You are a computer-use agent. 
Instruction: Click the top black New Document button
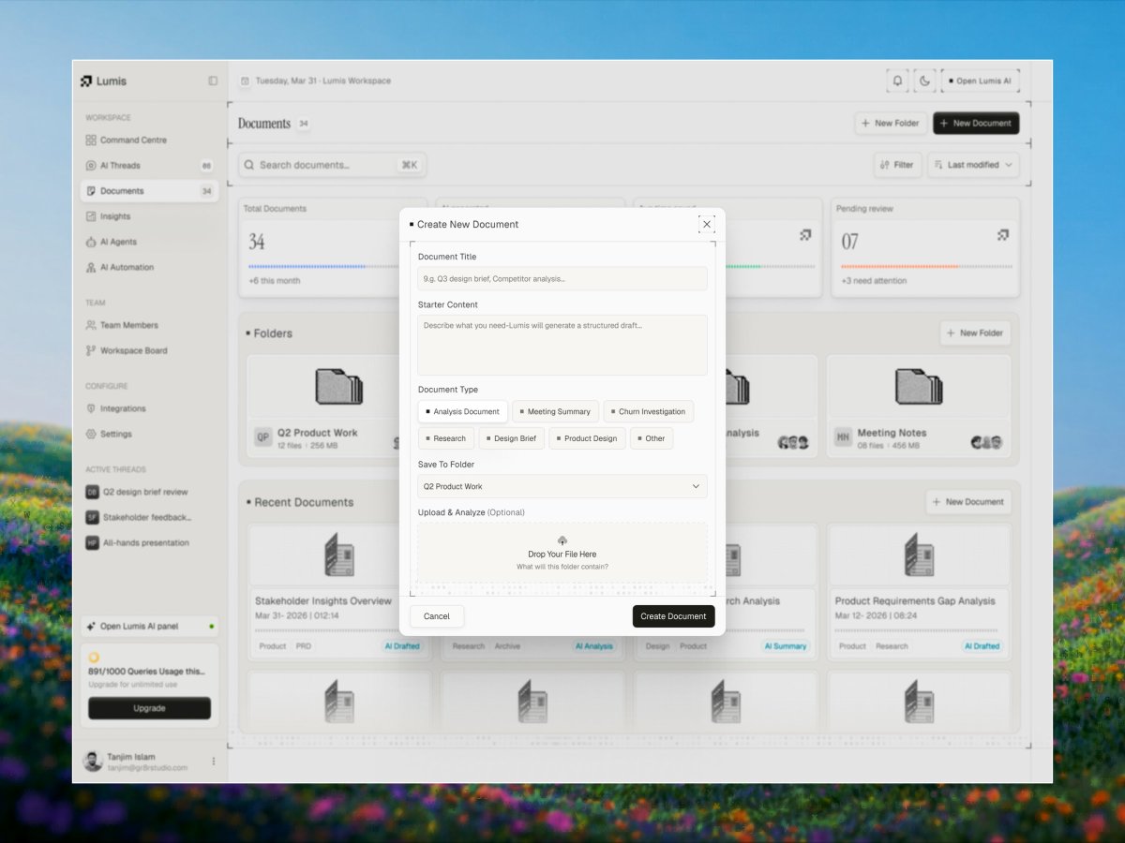976,123
